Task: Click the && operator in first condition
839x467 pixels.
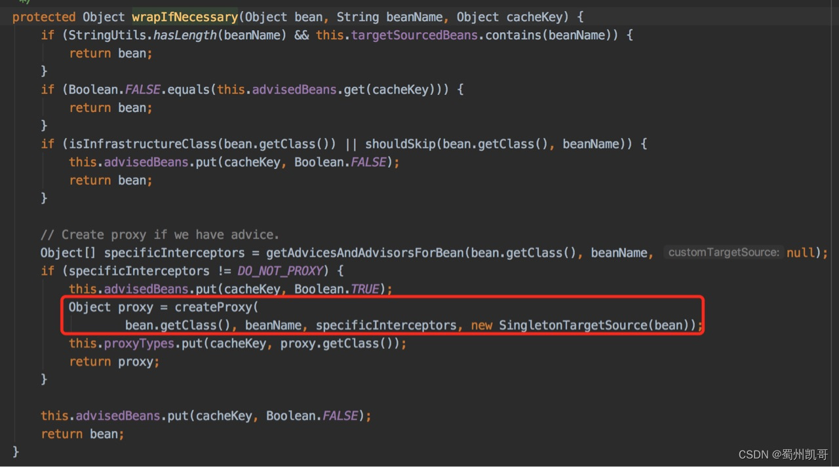Action: [x=302, y=35]
